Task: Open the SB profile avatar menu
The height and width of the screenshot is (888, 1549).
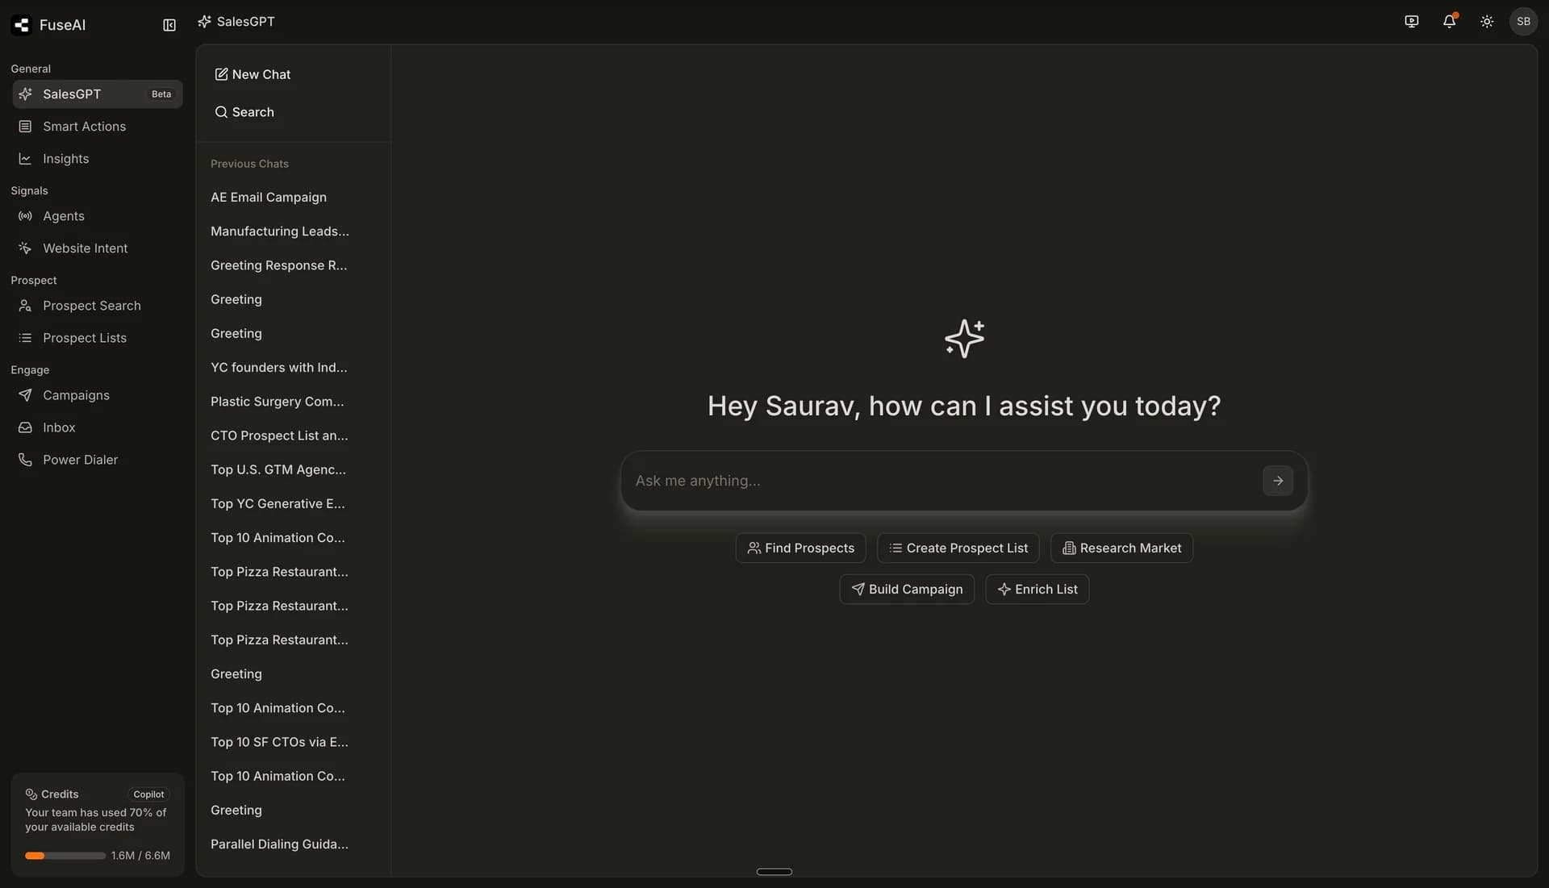Action: point(1524,22)
